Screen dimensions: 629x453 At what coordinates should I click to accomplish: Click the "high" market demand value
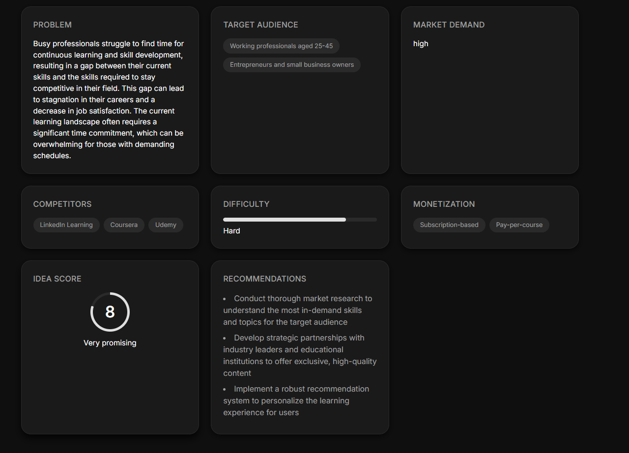(421, 44)
